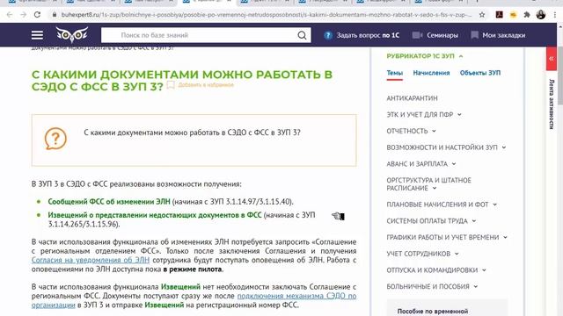Viewport: 563px width, 316px height.
Task: Collapse the red activity feed arrow
Action: 552,59
